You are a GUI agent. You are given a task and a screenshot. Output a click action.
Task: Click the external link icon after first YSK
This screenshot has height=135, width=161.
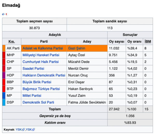23,130
